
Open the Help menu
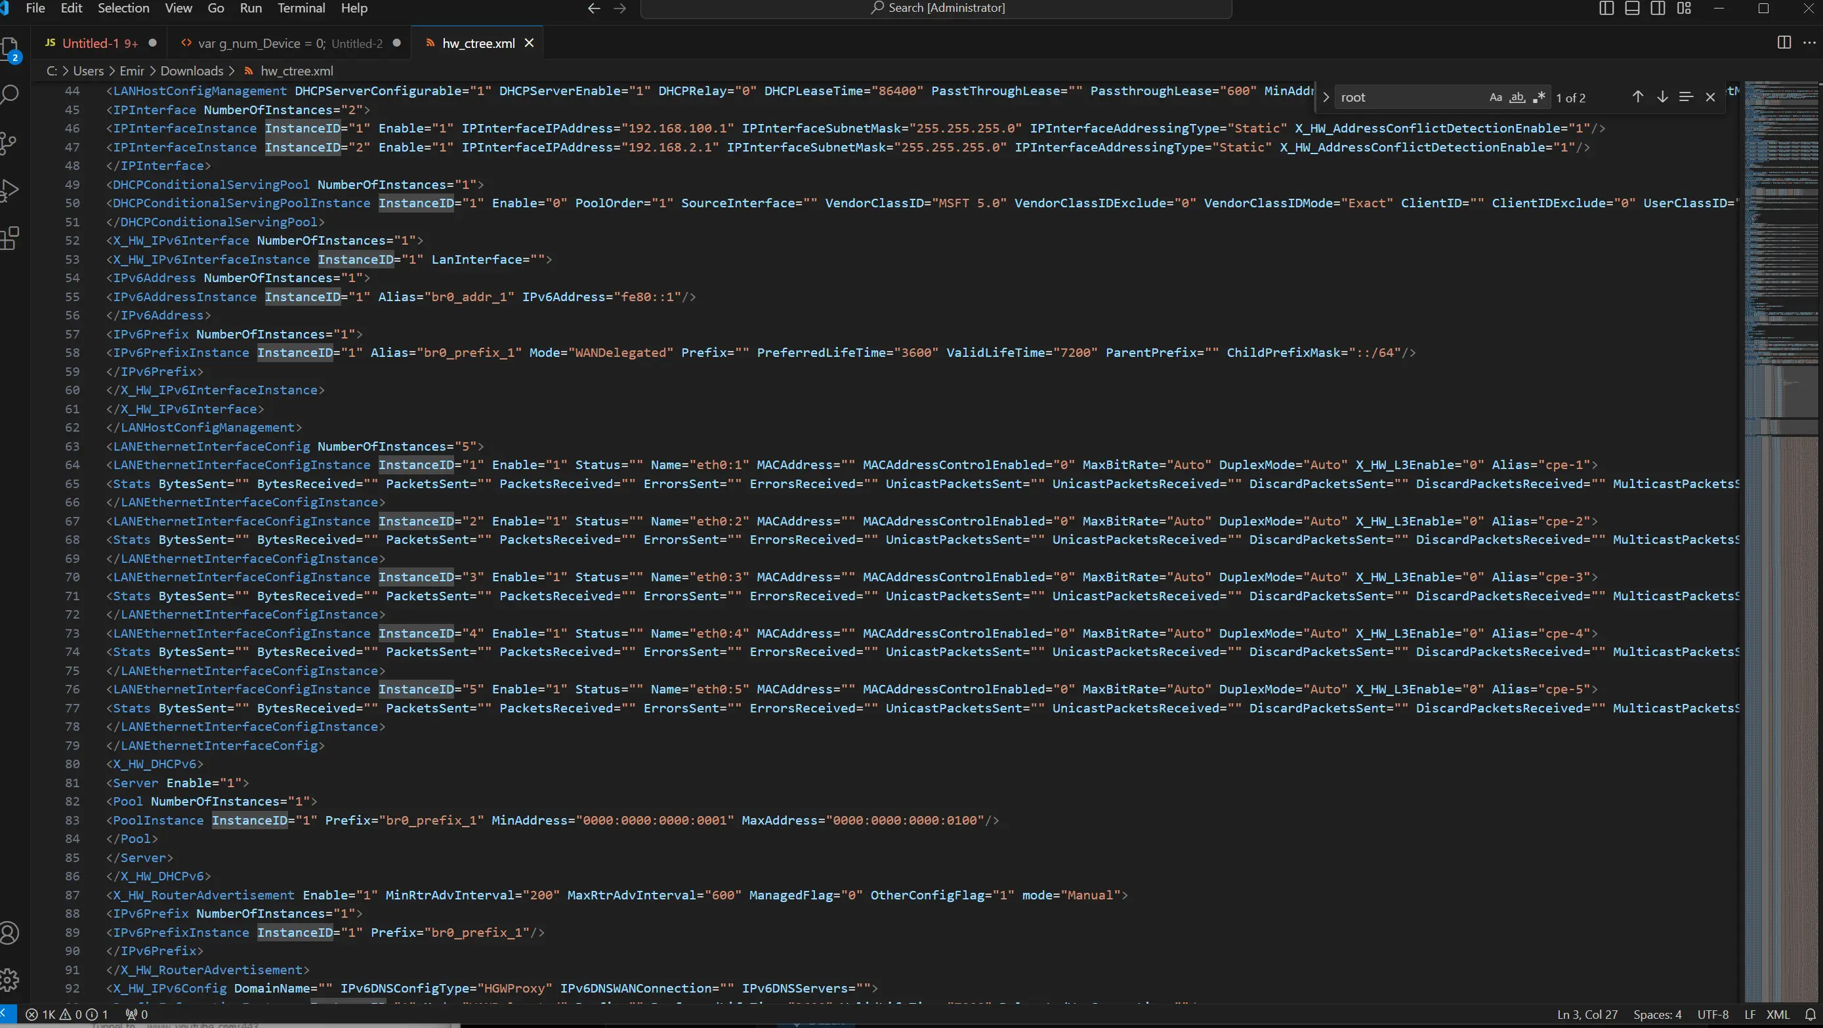(354, 9)
